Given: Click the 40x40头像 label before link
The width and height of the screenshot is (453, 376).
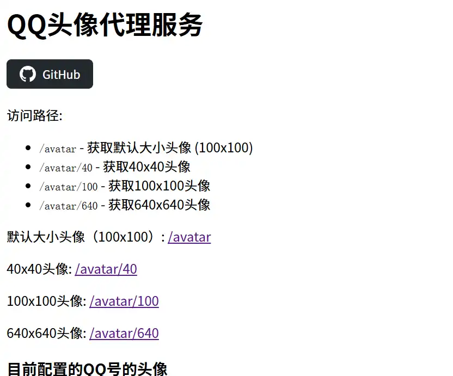Looking at the screenshot, I should [37, 269].
